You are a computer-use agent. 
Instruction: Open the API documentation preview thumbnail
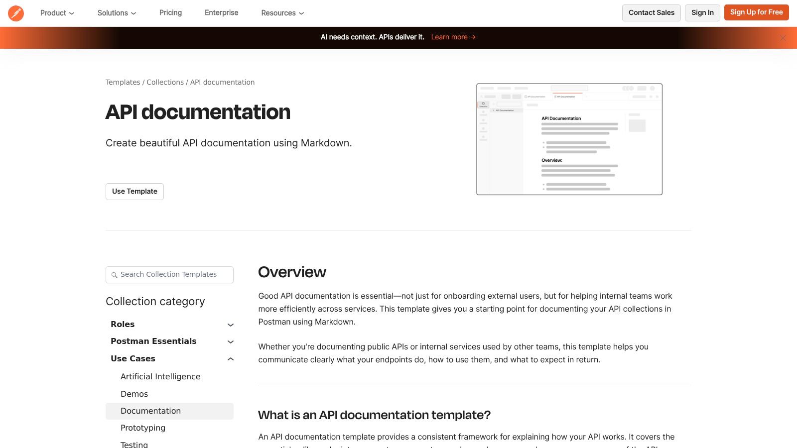point(569,139)
